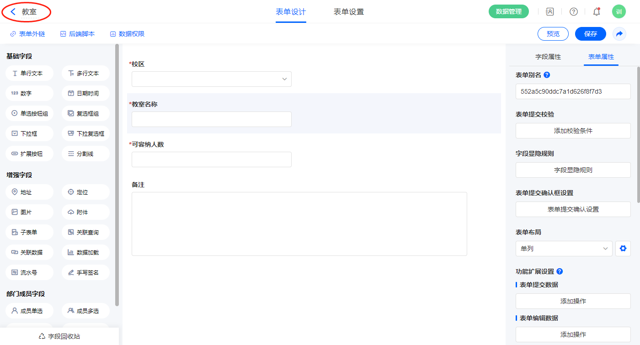Open the notification bell icon

click(x=596, y=12)
